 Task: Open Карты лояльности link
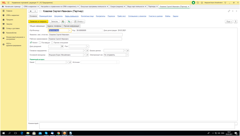tap(72, 16)
